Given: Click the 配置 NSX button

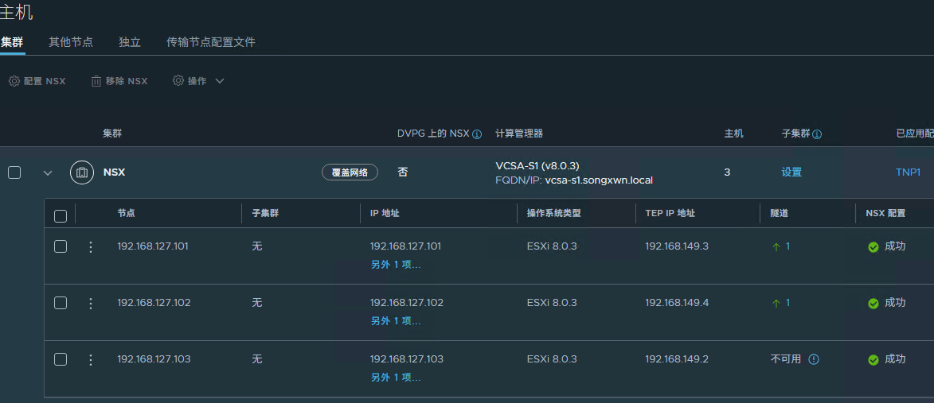Looking at the screenshot, I should point(37,81).
